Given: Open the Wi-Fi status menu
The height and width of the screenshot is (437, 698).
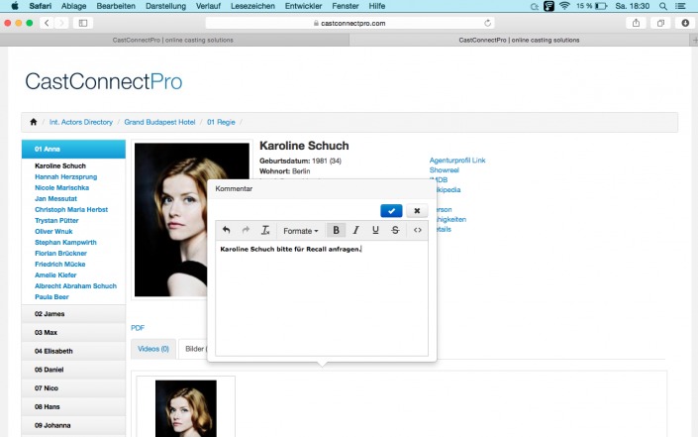Looking at the screenshot, I should [564, 6].
